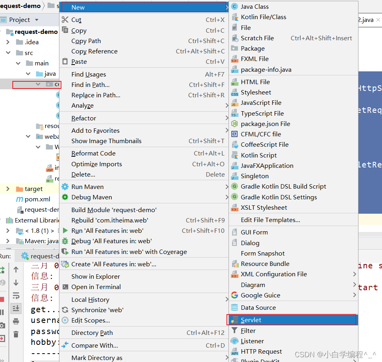This screenshot has width=382, height=362.
Task: Click the Debug bug icon
Action: pos(65,241)
